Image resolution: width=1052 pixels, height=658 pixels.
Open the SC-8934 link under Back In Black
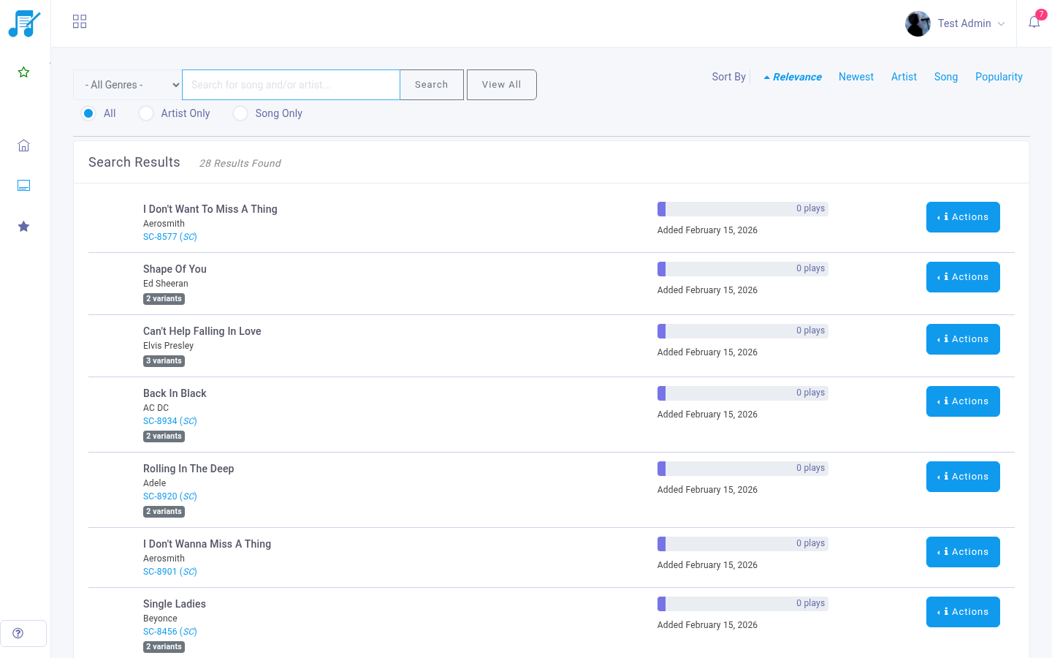[160, 421]
